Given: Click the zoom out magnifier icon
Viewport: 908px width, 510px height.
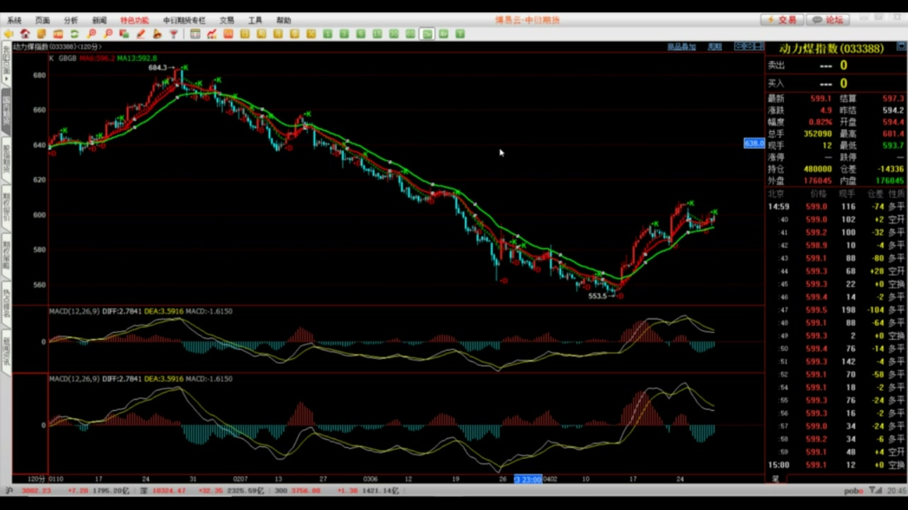Looking at the screenshot, I should point(109,34).
